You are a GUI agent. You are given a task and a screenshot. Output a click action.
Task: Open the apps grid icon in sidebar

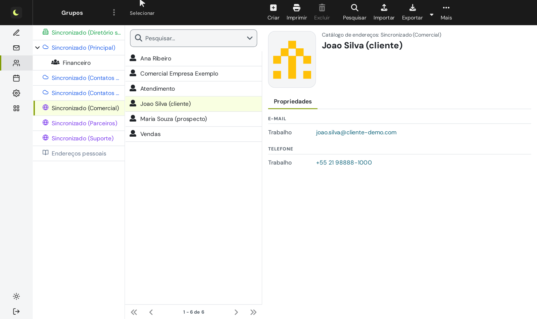16,108
